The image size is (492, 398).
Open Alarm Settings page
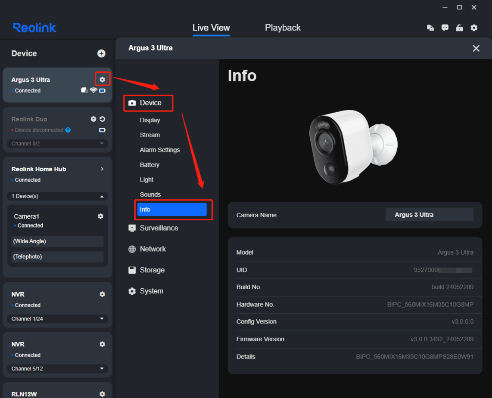pos(160,150)
